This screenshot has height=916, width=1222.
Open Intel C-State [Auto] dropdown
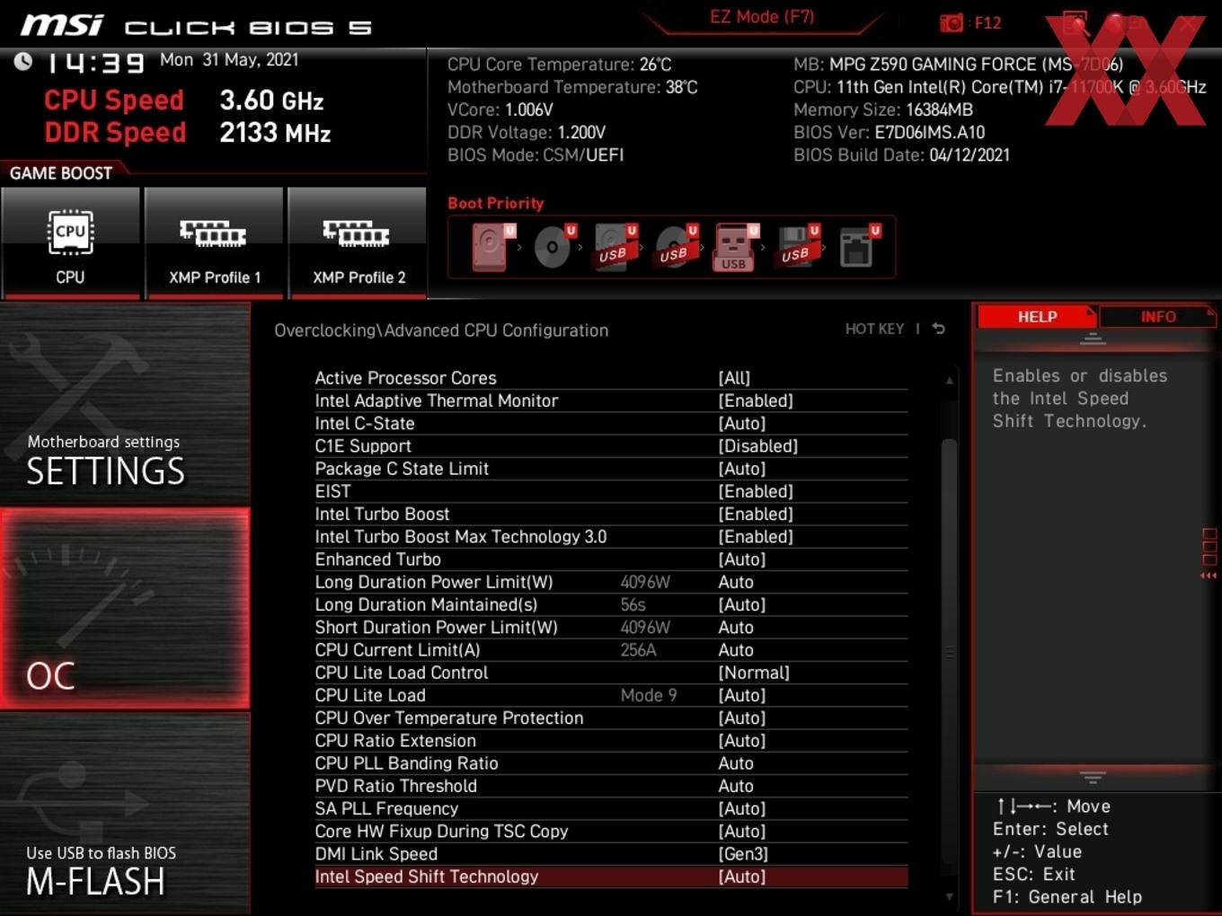[742, 423]
